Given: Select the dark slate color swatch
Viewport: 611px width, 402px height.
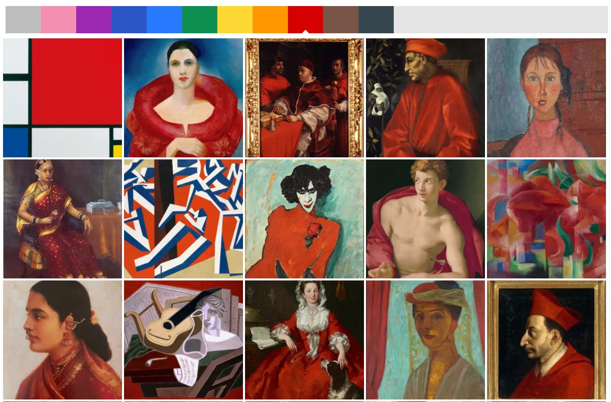Looking at the screenshot, I should coord(376,20).
